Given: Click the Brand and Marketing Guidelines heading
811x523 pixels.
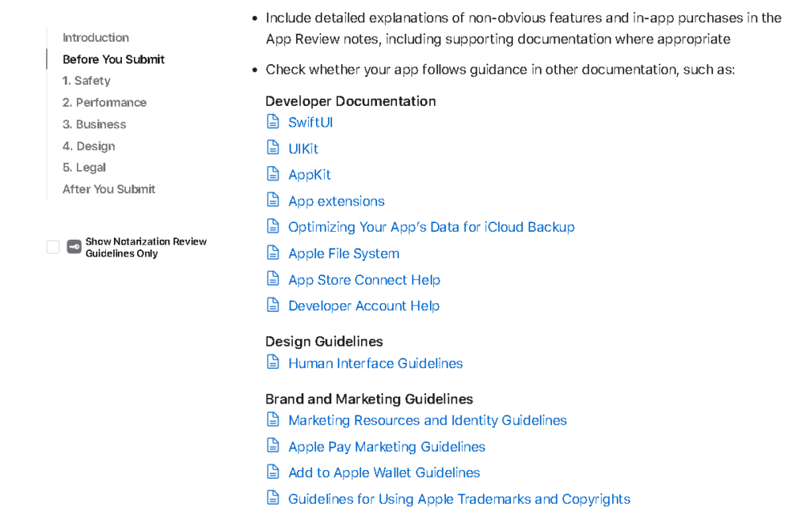Looking at the screenshot, I should (x=369, y=399).
